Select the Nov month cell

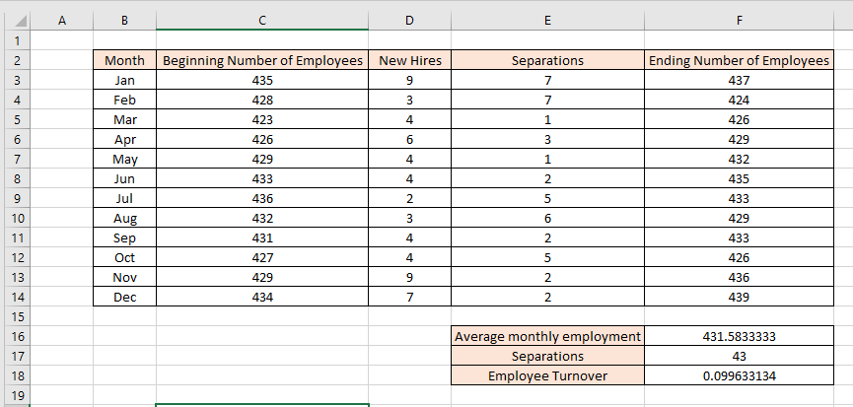click(124, 277)
